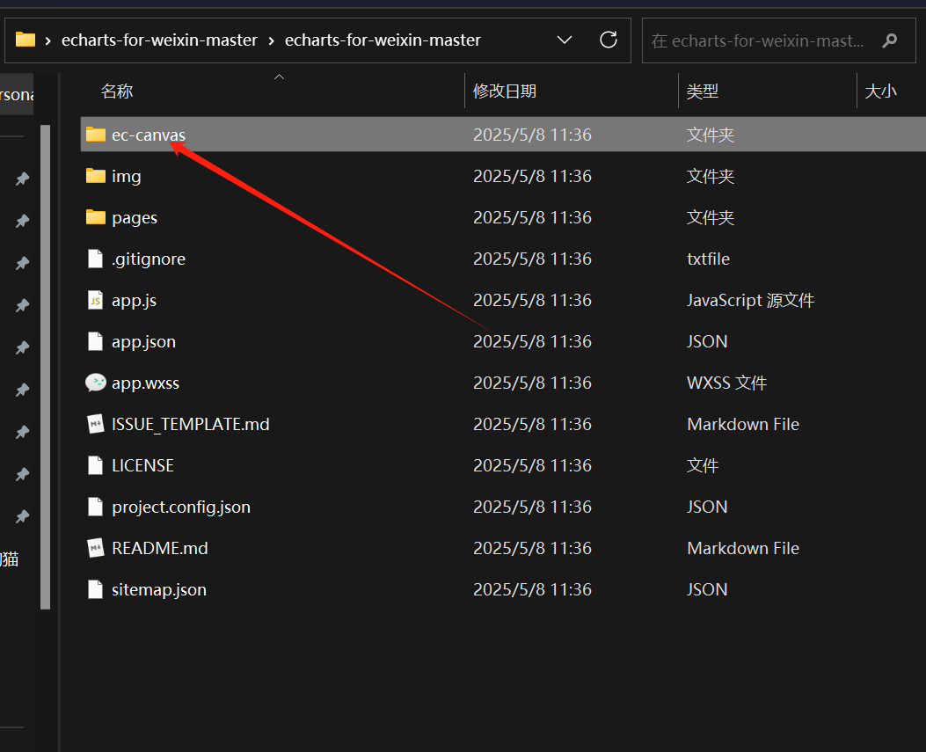Click the project.config.json file icon
Viewport: 926px width, 752px height.
95,507
